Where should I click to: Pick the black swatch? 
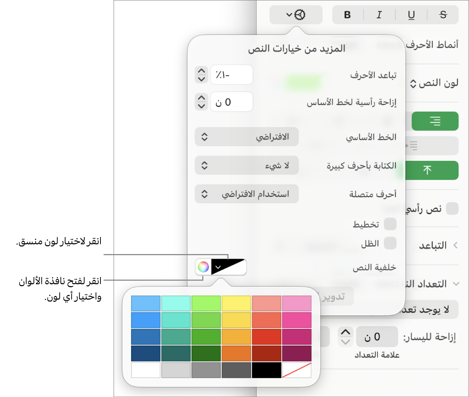[267, 370]
